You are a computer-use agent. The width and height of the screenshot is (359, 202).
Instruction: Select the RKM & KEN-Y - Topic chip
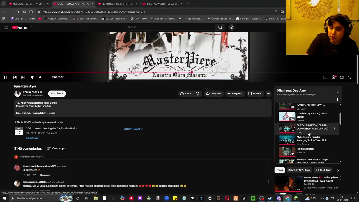[299, 170]
